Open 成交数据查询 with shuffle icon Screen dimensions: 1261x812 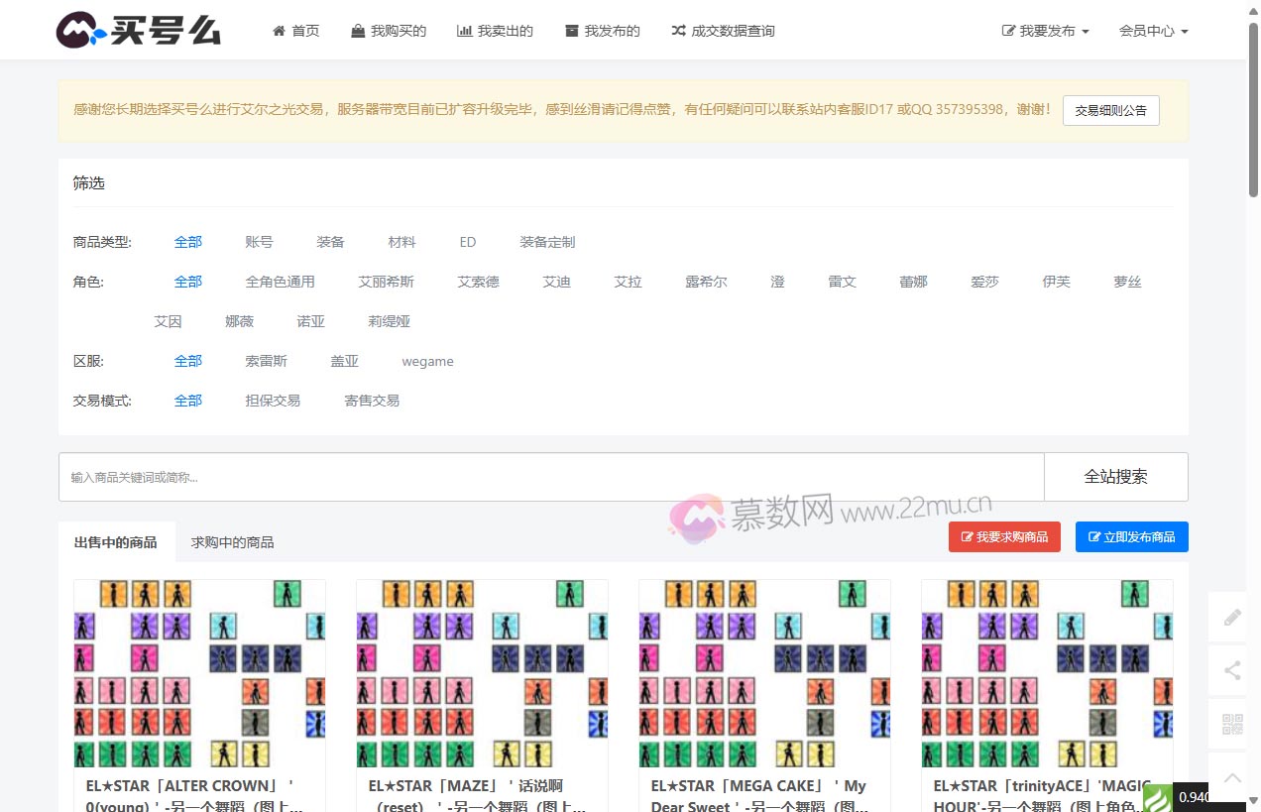(x=723, y=31)
